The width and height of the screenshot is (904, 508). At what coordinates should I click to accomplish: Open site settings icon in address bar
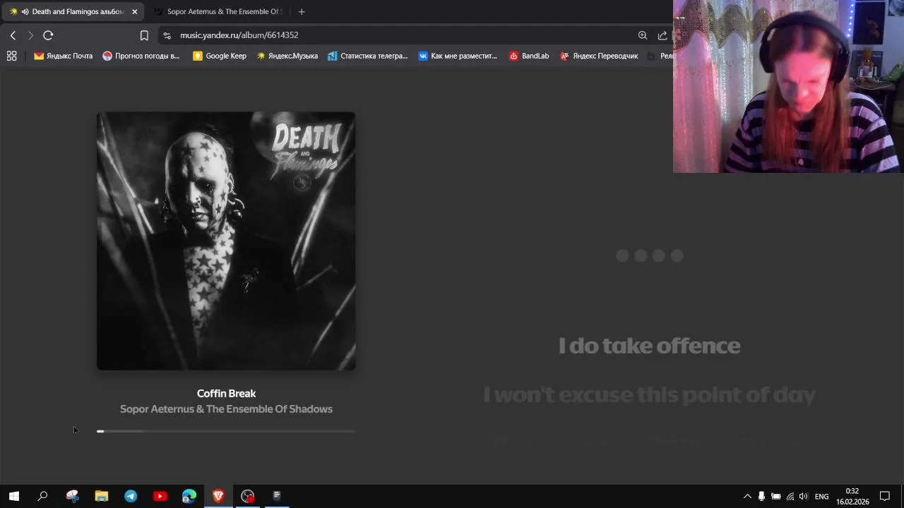(167, 35)
